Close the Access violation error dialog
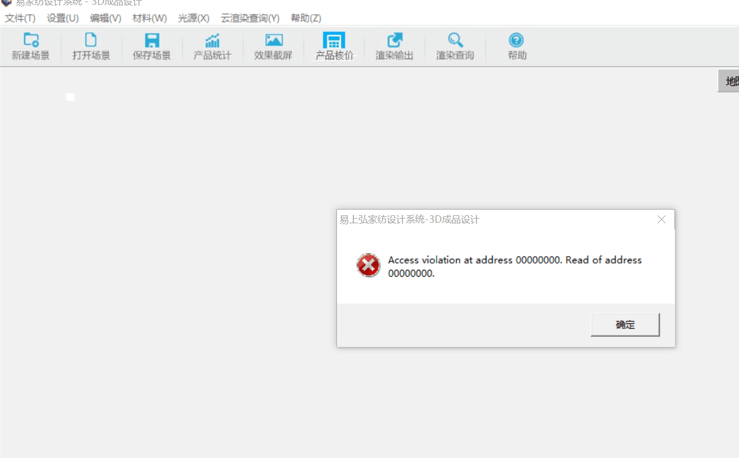The height and width of the screenshot is (458, 739). 661,220
